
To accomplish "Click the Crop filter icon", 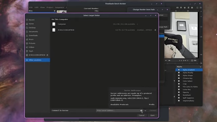I will pyautogui.click(x=179, y=84).
